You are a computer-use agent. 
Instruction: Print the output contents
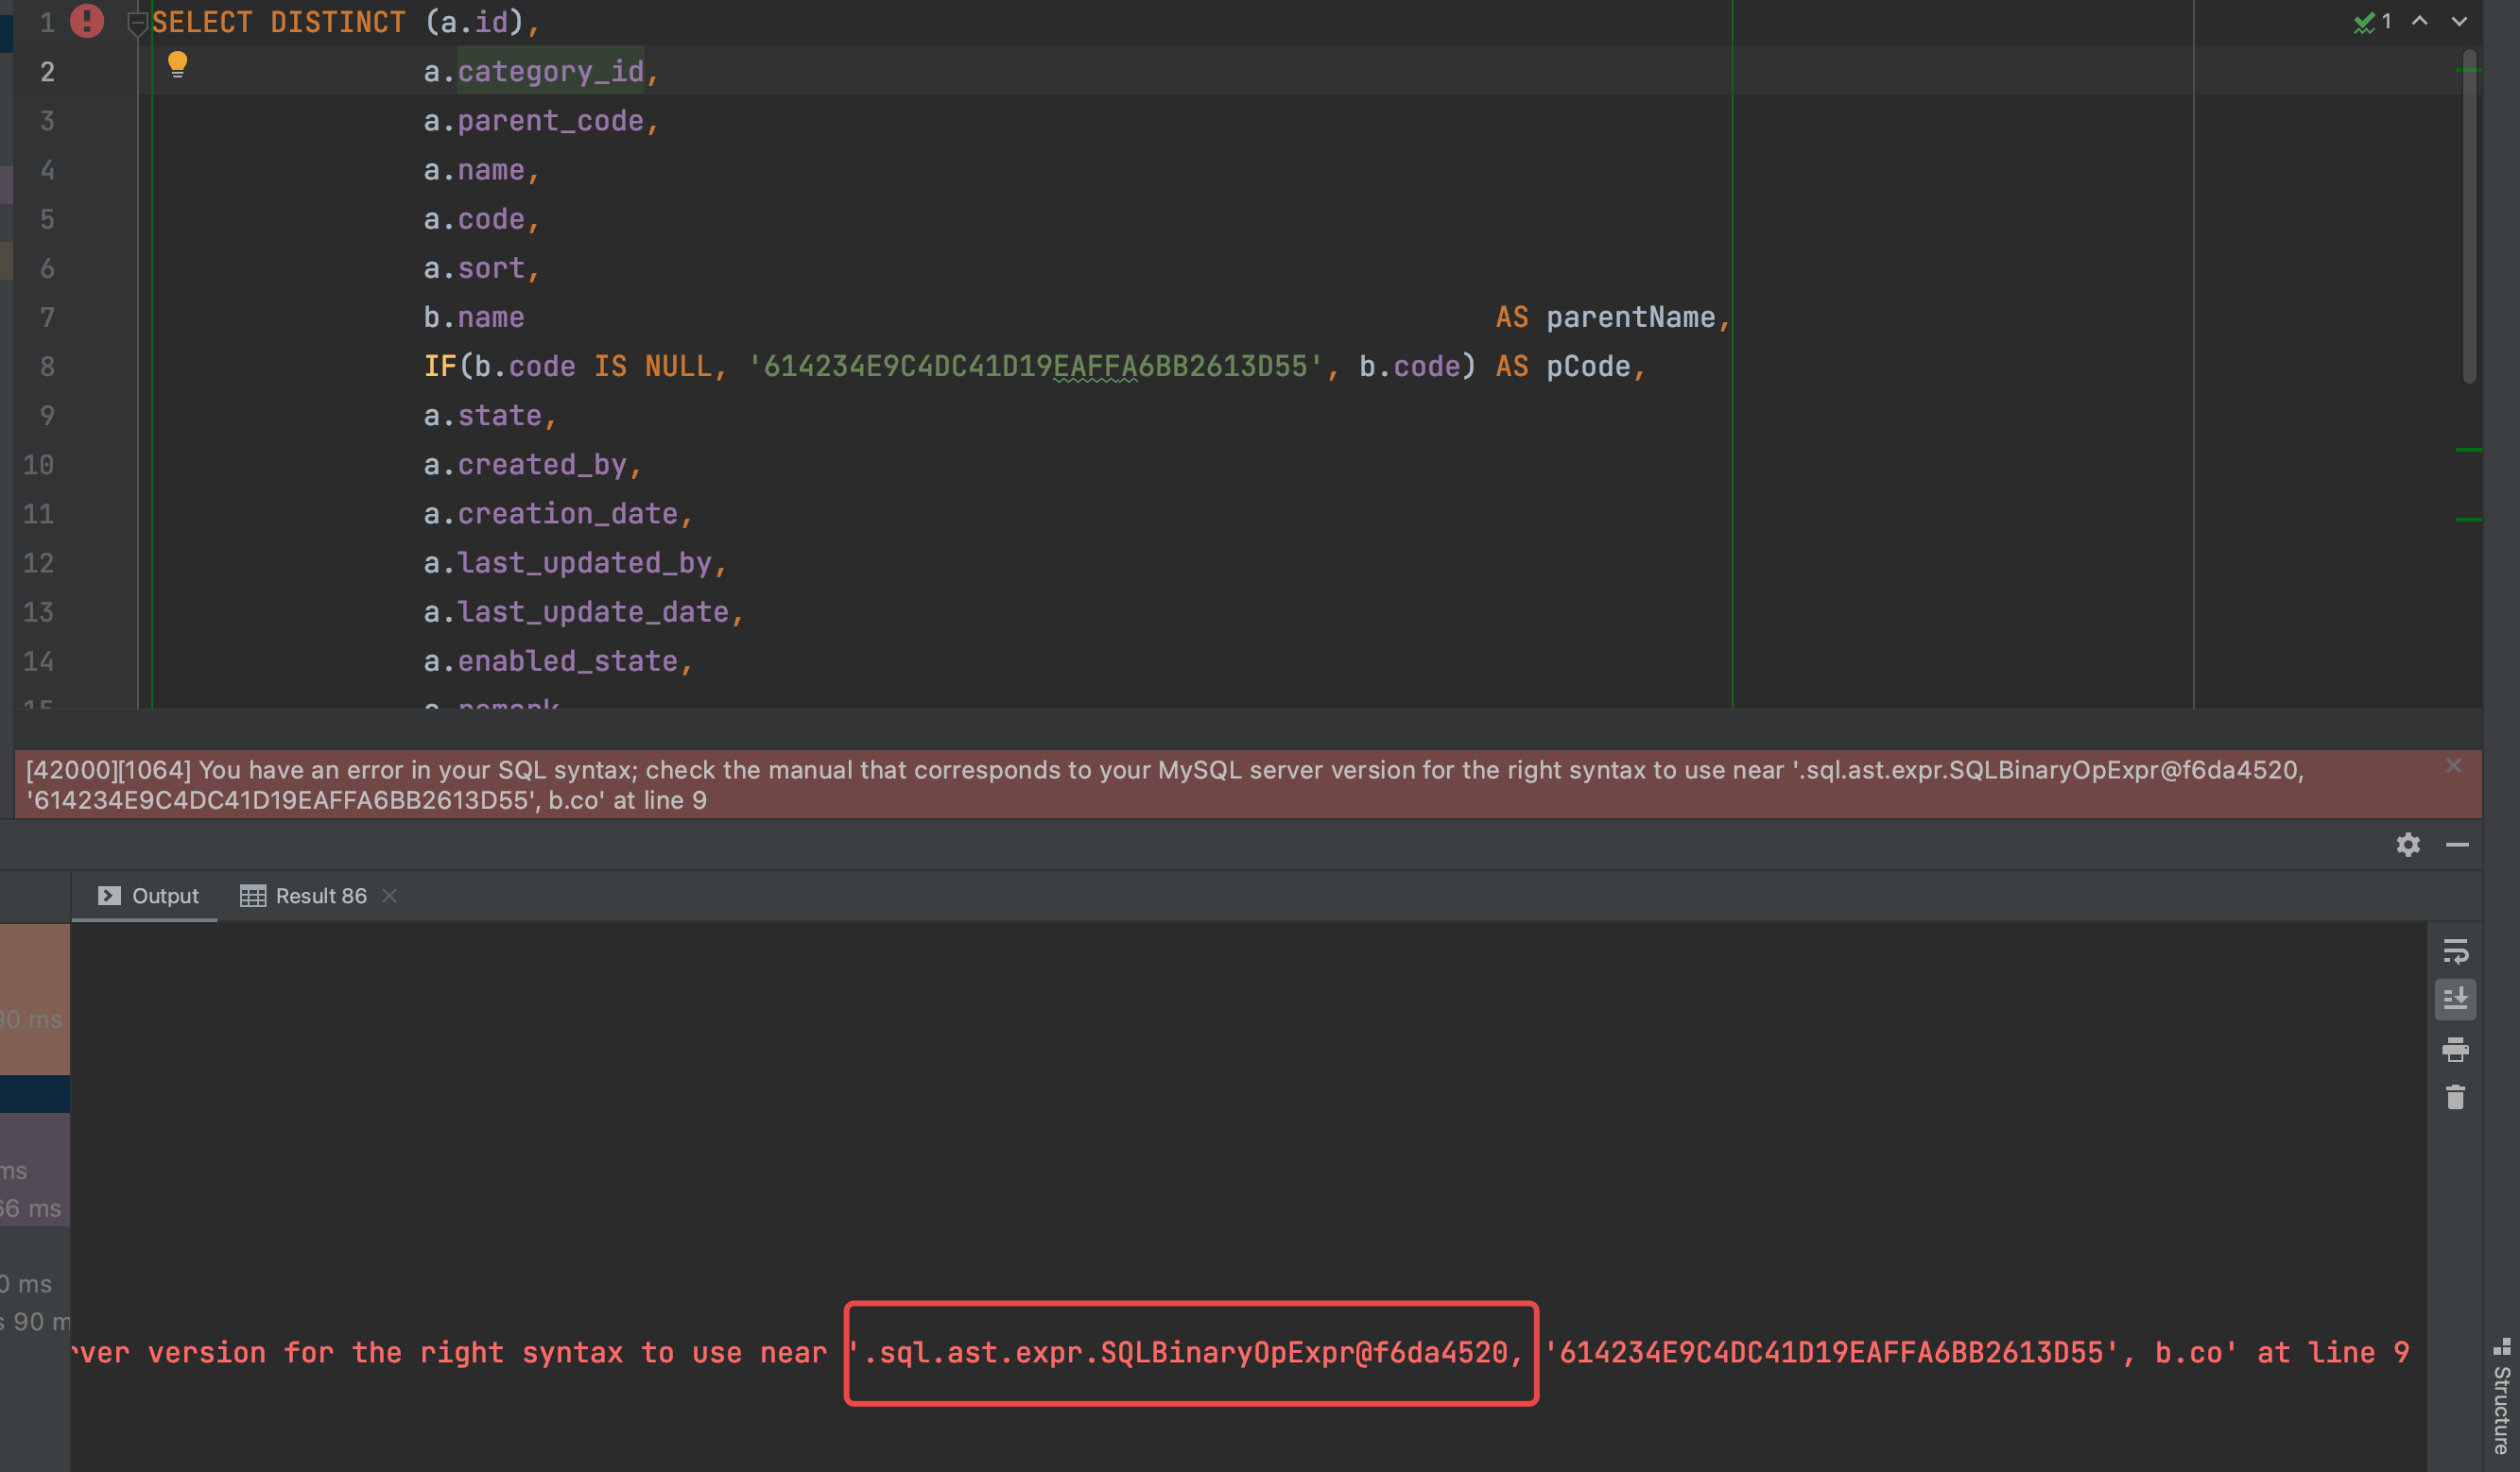pos(2456,1051)
